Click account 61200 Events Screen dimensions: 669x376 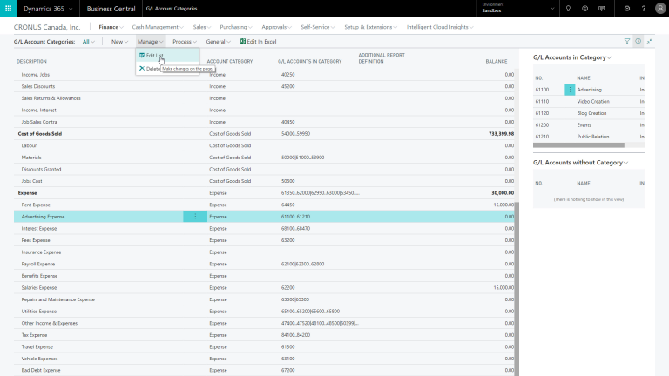[589, 125]
